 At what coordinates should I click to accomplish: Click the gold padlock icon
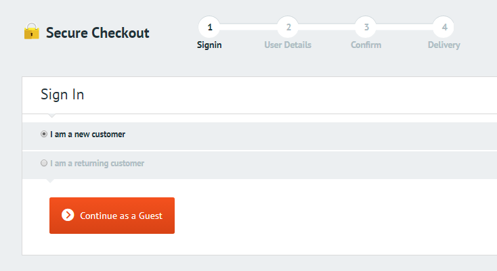(x=31, y=32)
